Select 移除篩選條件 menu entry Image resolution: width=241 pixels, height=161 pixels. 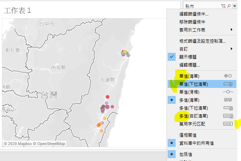pyautogui.click(x=202, y=22)
